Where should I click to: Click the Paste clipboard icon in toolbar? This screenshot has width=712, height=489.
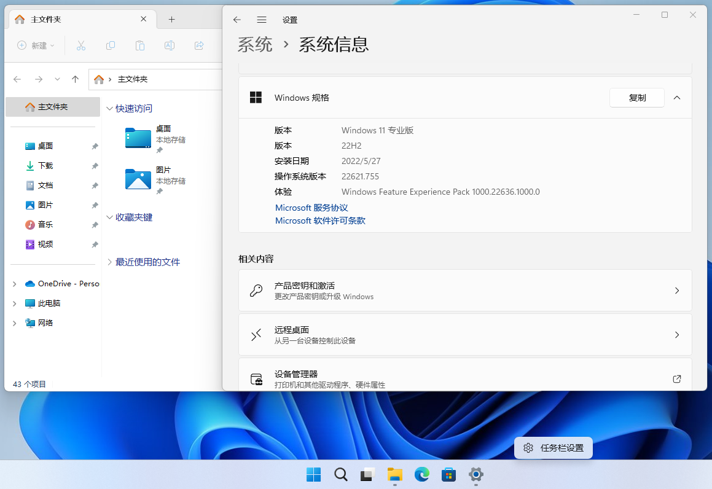(x=140, y=45)
